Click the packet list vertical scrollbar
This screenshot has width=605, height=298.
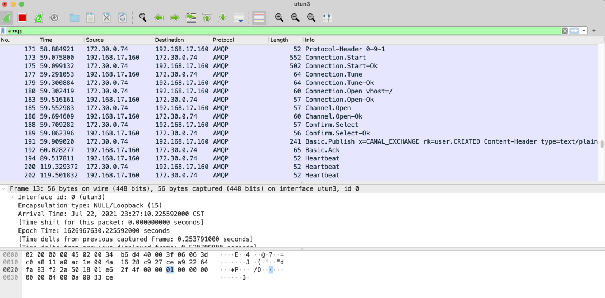tap(602, 144)
